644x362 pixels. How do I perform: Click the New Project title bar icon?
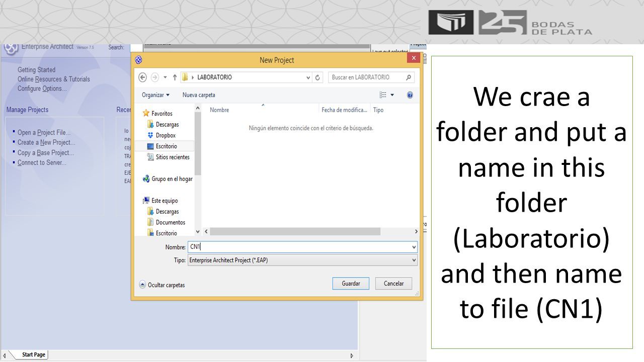pos(139,60)
